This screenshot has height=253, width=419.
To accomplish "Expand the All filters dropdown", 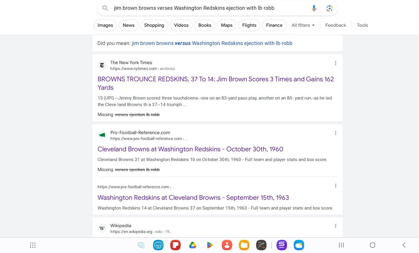I will pyautogui.click(x=303, y=25).
